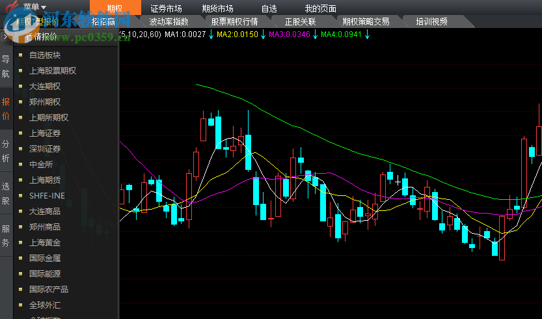Select 上海股票期权 in the quote list
This screenshot has height=319, width=542.
pos(52,71)
